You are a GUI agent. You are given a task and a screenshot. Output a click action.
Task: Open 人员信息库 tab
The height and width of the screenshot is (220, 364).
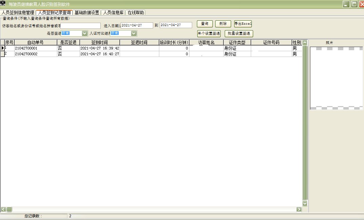click(x=113, y=13)
